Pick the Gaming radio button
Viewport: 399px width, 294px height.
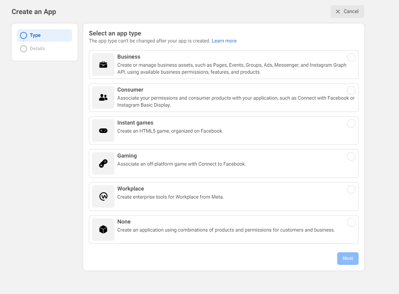tap(351, 156)
